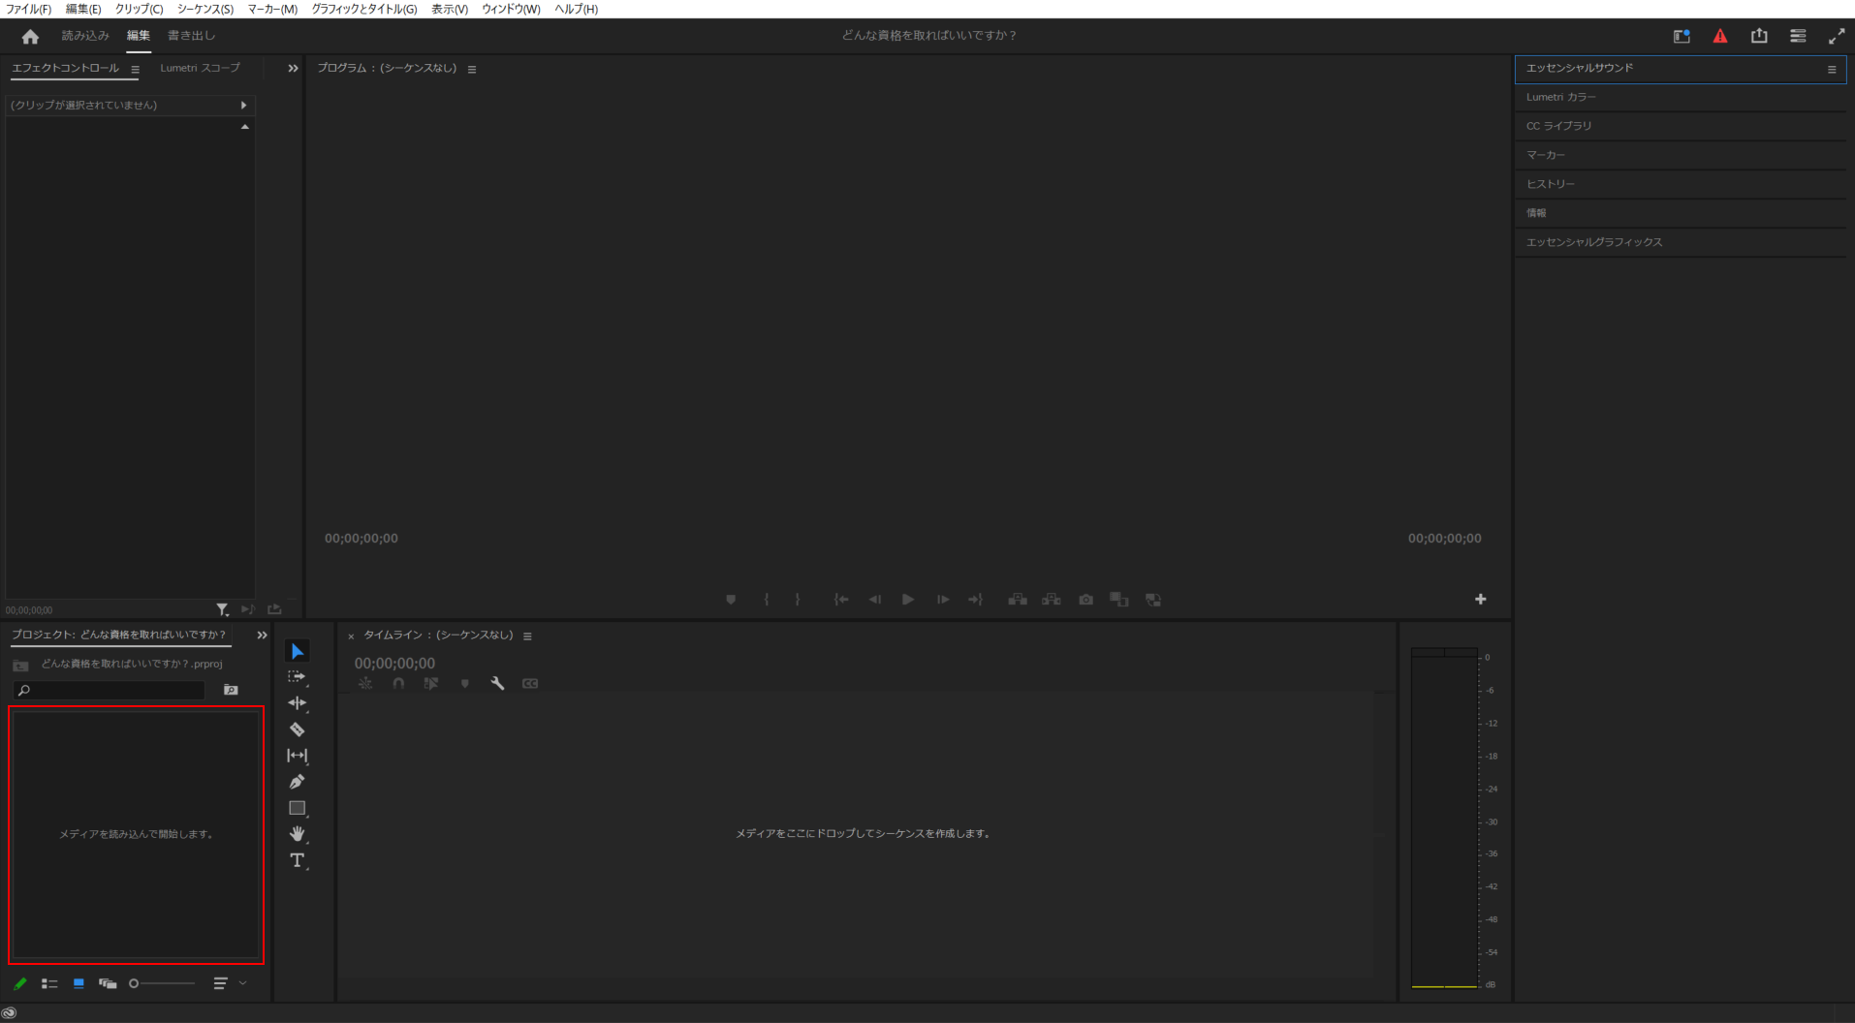Click the Go to Out button

[976, 600]
